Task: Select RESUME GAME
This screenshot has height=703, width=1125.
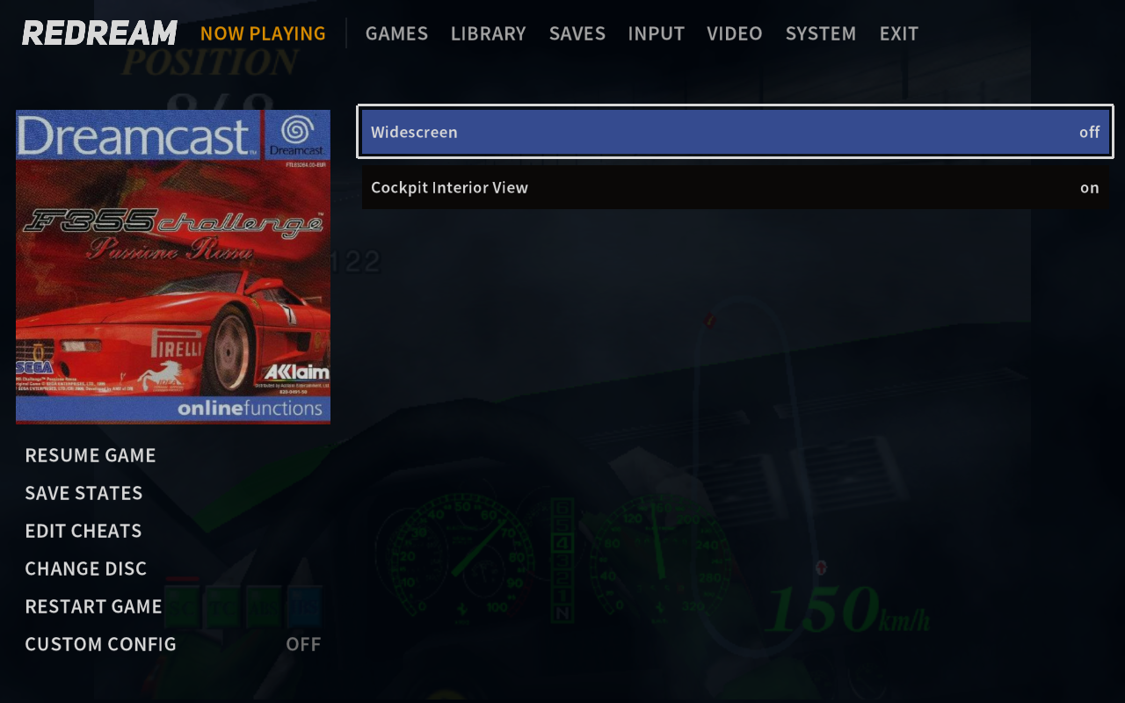Action: tap(91, 455)
